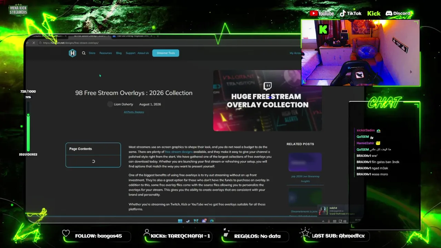The height and width of the screenshot is (248, 441).
Task: Close the Free Obs Overlay Proyectos tab
Action: pos(151,36)
